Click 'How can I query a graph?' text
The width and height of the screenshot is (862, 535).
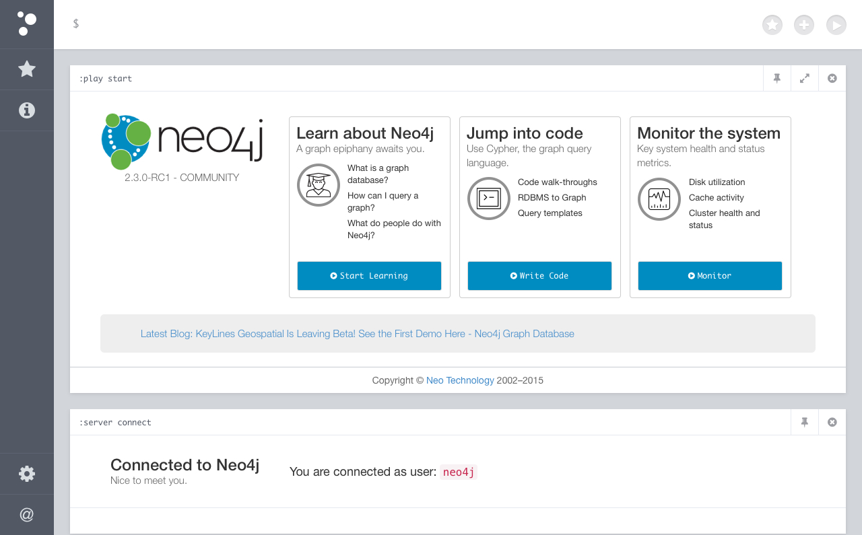[383, 202]
